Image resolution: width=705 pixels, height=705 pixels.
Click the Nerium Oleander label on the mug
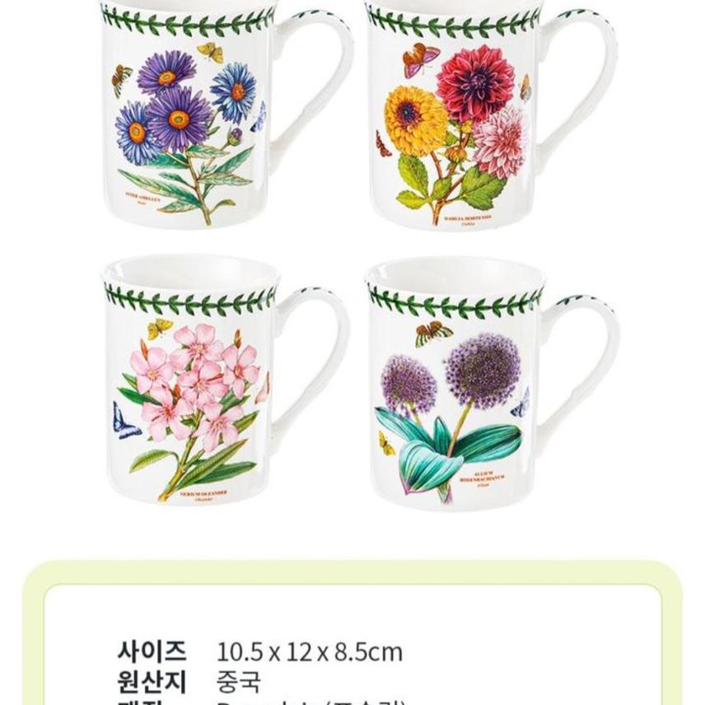coord(203,493)
